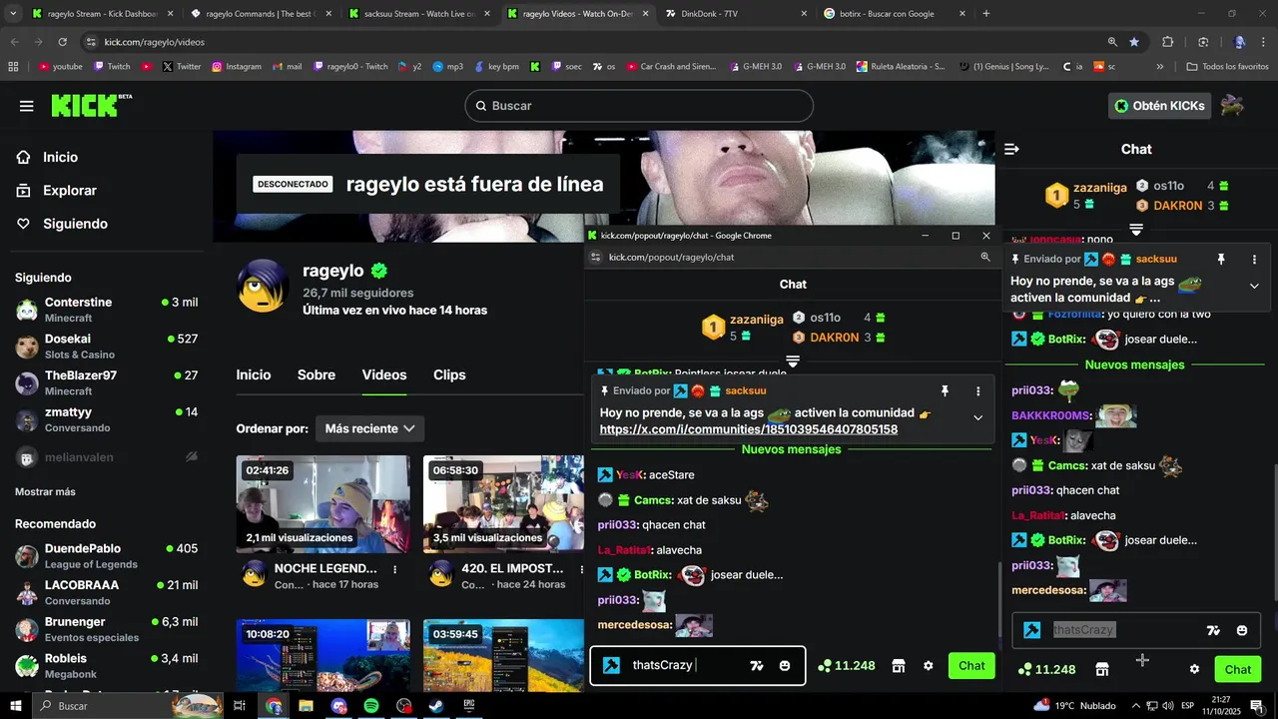Open options for NOCHE LEGEND video
The width and height of the screenshot is (1278, 719).
click(x=395, y=569)
